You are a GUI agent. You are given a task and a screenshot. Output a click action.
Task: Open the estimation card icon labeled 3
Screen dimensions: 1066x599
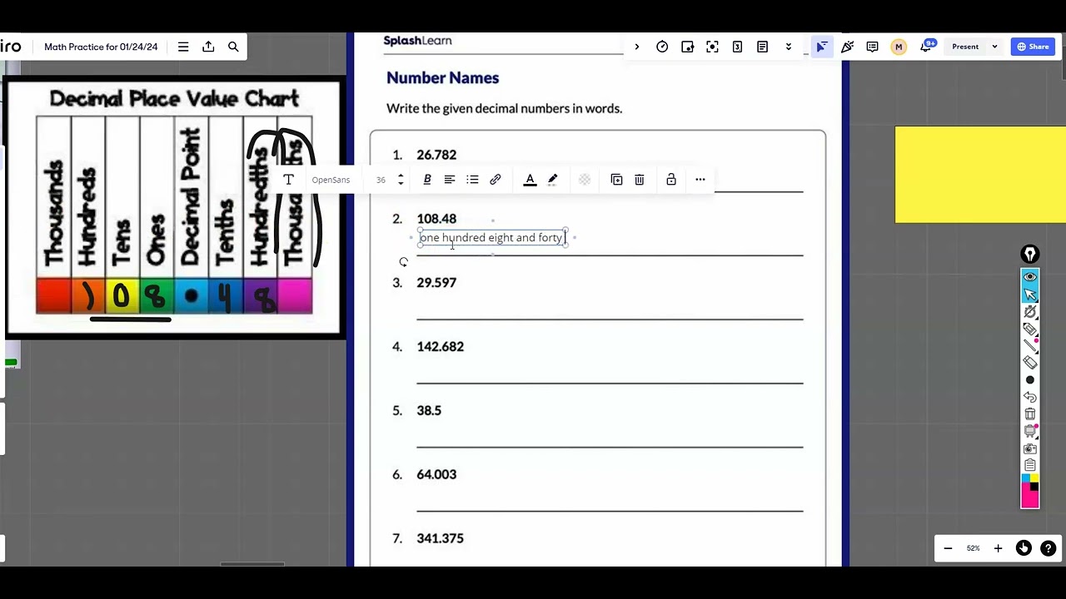(x=737, y=47)
